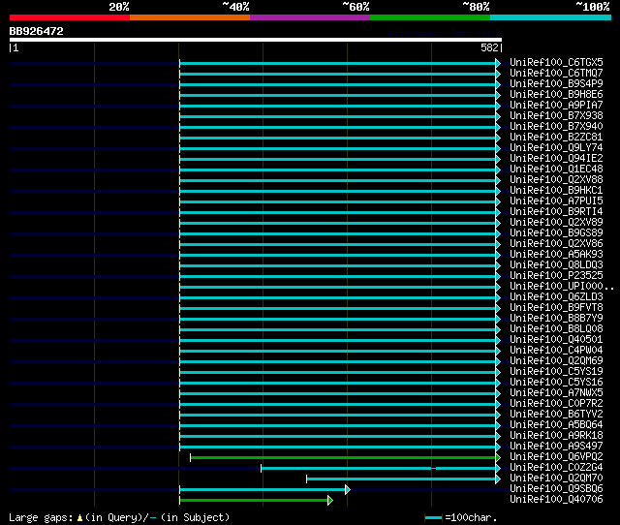The width and height of the screenshot is (620, 525).
Task: Click the green Q6VPQ2 alignment bar
Action: [x=343, y=458]
